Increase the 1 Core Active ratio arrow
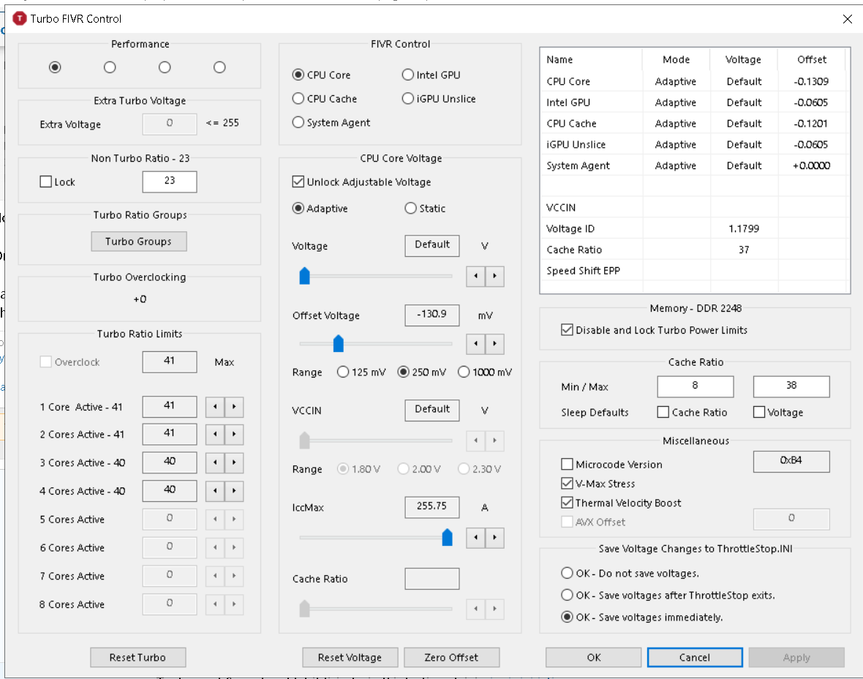 [x=234, y=407]
